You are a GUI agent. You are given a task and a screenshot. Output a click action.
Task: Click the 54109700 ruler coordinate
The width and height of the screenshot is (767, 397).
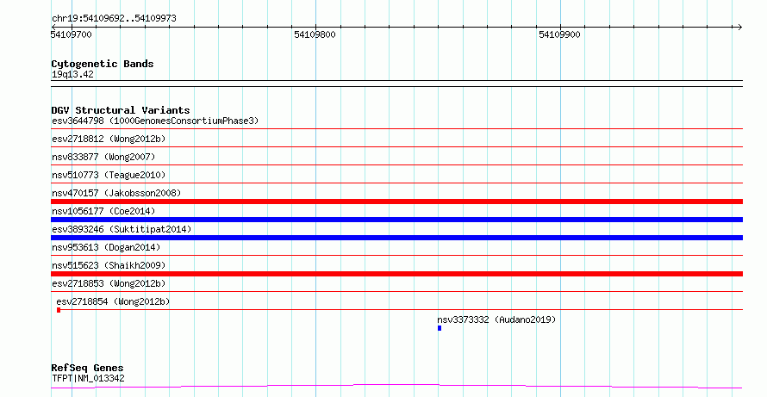[71, 34]
